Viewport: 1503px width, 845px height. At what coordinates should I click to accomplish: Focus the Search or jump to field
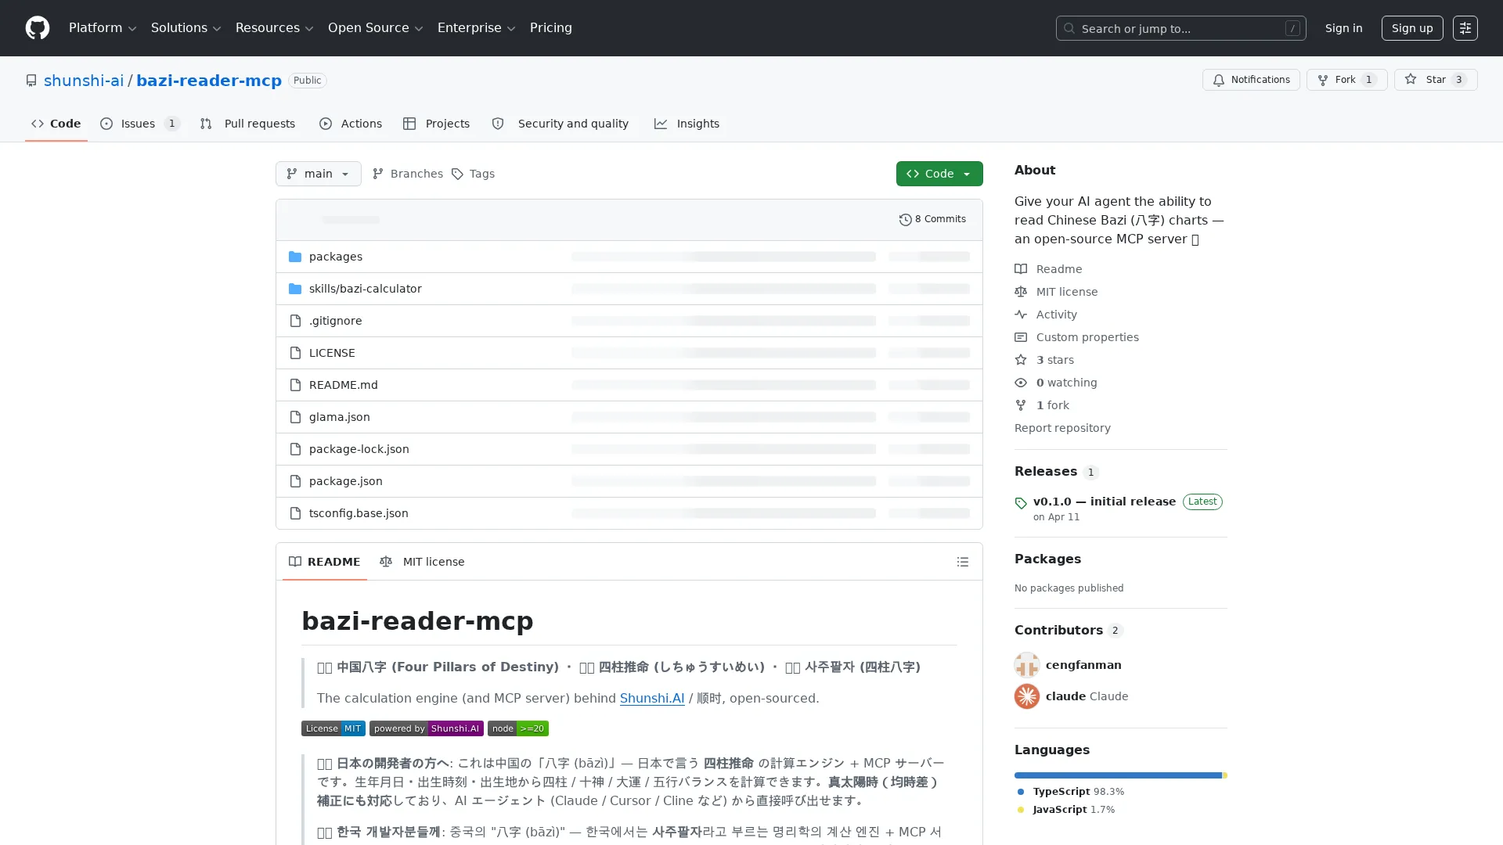pyautogui.click(x=1180, y=28)
